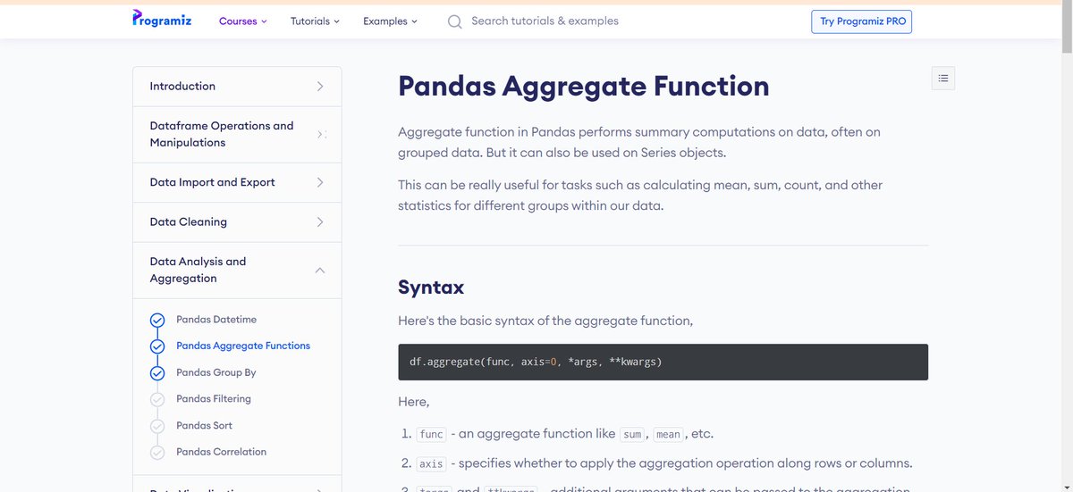1073x492 pixels.
Task: Click the Pandas Sort grey check circle
Action: (x=157, y=426)
